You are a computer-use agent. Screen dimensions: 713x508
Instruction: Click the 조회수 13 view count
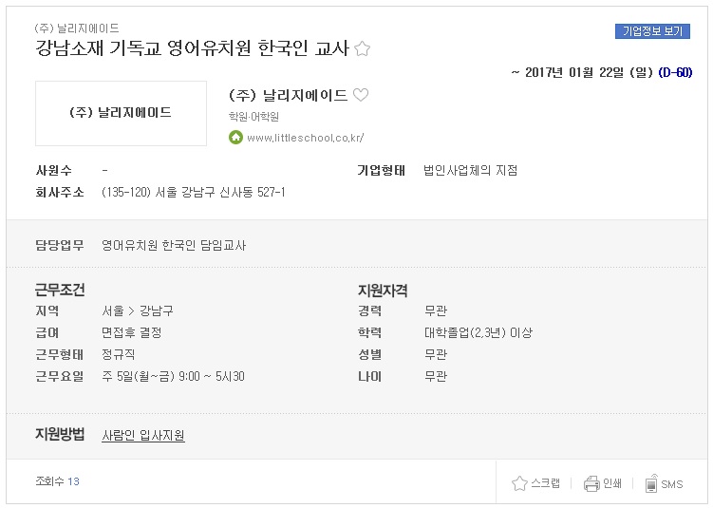[x=57, y=481]
